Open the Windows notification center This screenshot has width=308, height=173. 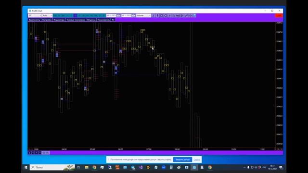281,167
